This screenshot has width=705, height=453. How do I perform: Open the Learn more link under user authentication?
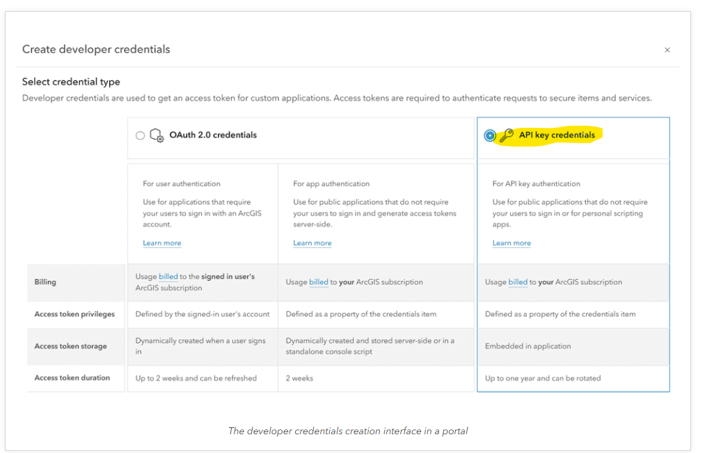point(161,242)
